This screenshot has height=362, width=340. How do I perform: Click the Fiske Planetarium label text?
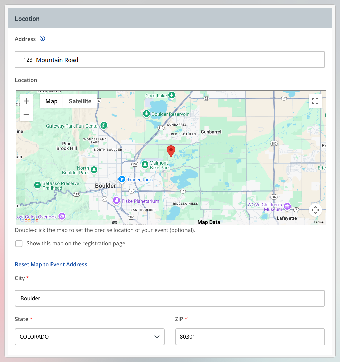click(140, 201)
